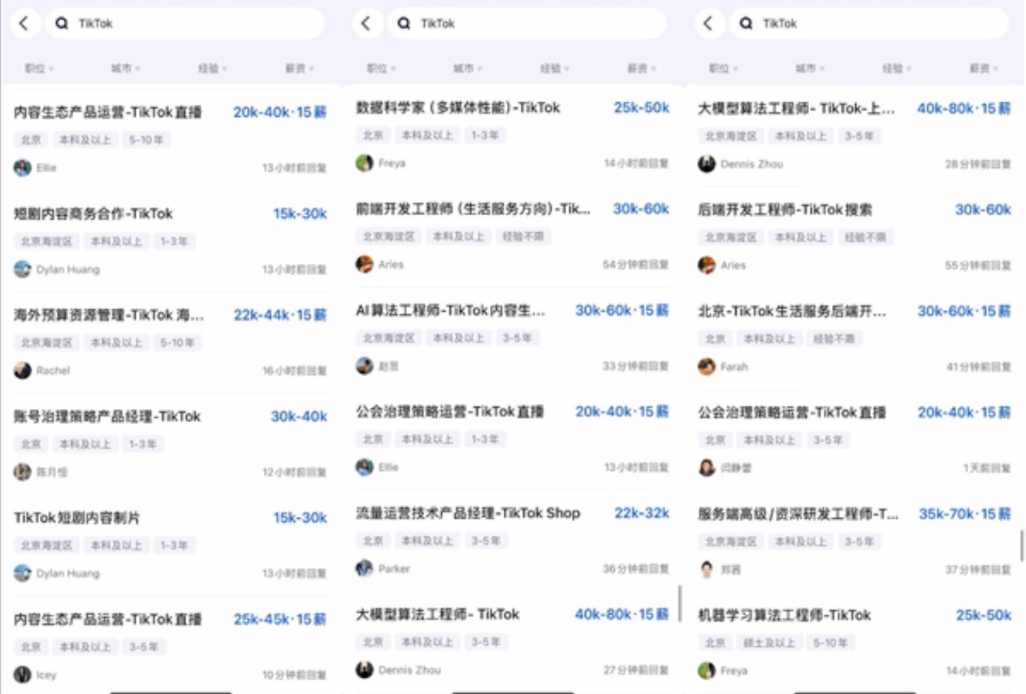Tap Dylan Huang's avatar under TikTok短剧内容制片
1026x694 pixels.
point(23,573)
